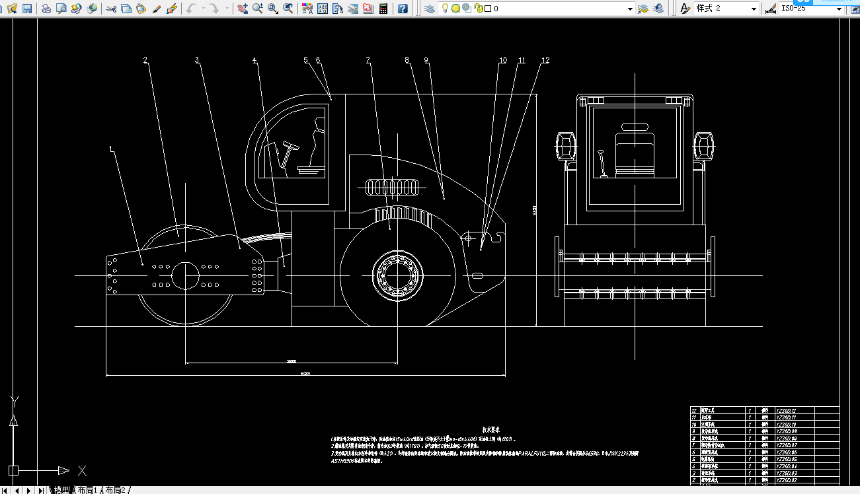Open Help with question mark icon
This screenshot has width=860, height=494.
click(x=403, y=9)
